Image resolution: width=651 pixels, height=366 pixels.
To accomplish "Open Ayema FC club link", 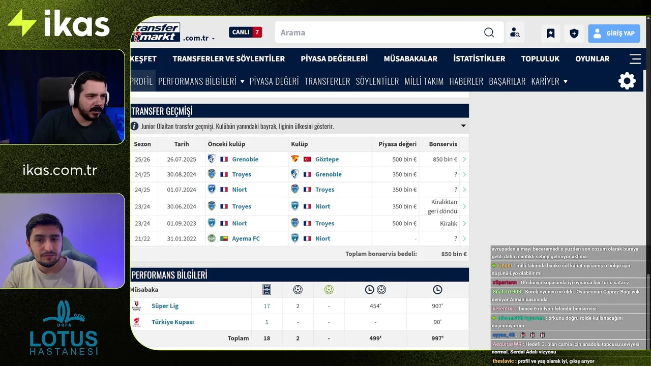I will (x=246, y=238).
